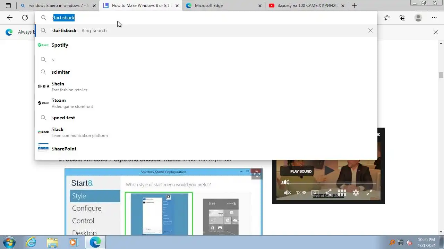This screenshot has width=444, height=249.
Task: Pick the Shein fast fashion suggestion
Action: 206,86
